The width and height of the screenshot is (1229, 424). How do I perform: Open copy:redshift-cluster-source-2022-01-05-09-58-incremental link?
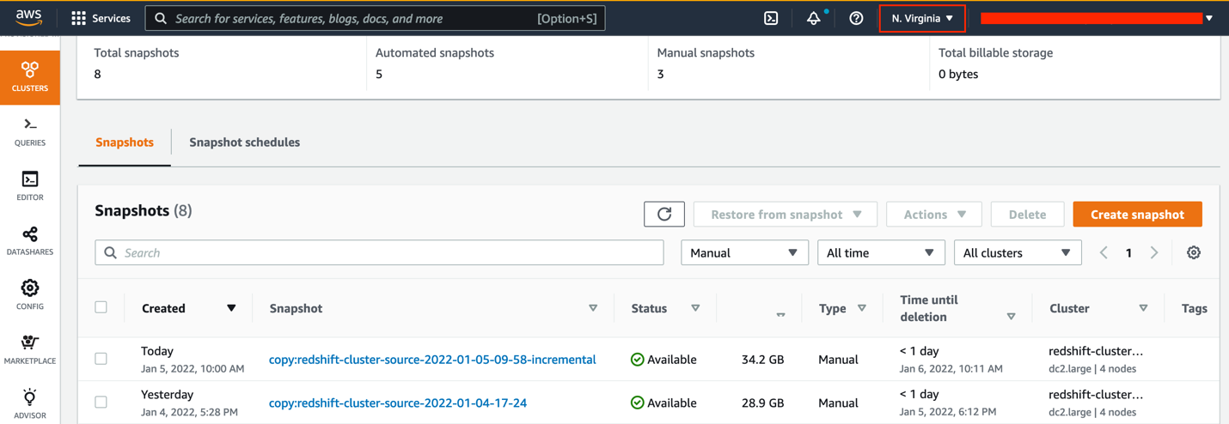[x=432, y=360]
